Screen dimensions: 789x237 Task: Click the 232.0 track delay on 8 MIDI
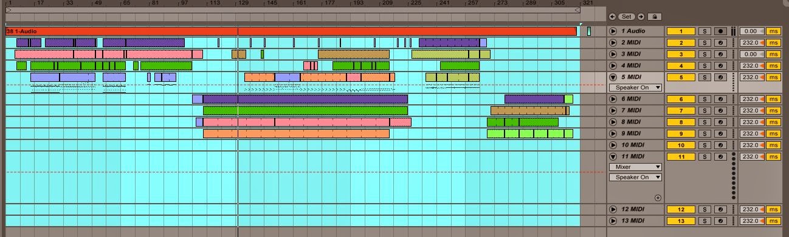pyautogui.click(x=752, y=122)
